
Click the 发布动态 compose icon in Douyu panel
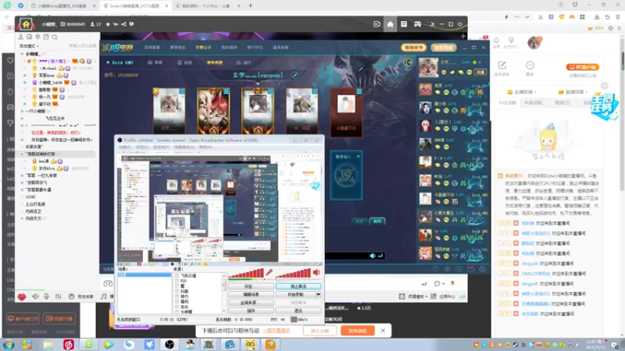click(502, 65)
